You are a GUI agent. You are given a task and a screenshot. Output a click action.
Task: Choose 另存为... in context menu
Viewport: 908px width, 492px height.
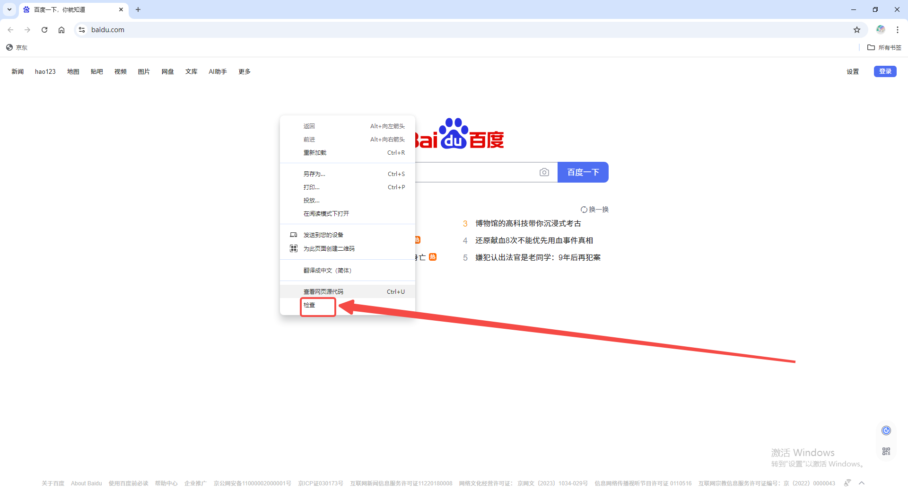[348, 174]
